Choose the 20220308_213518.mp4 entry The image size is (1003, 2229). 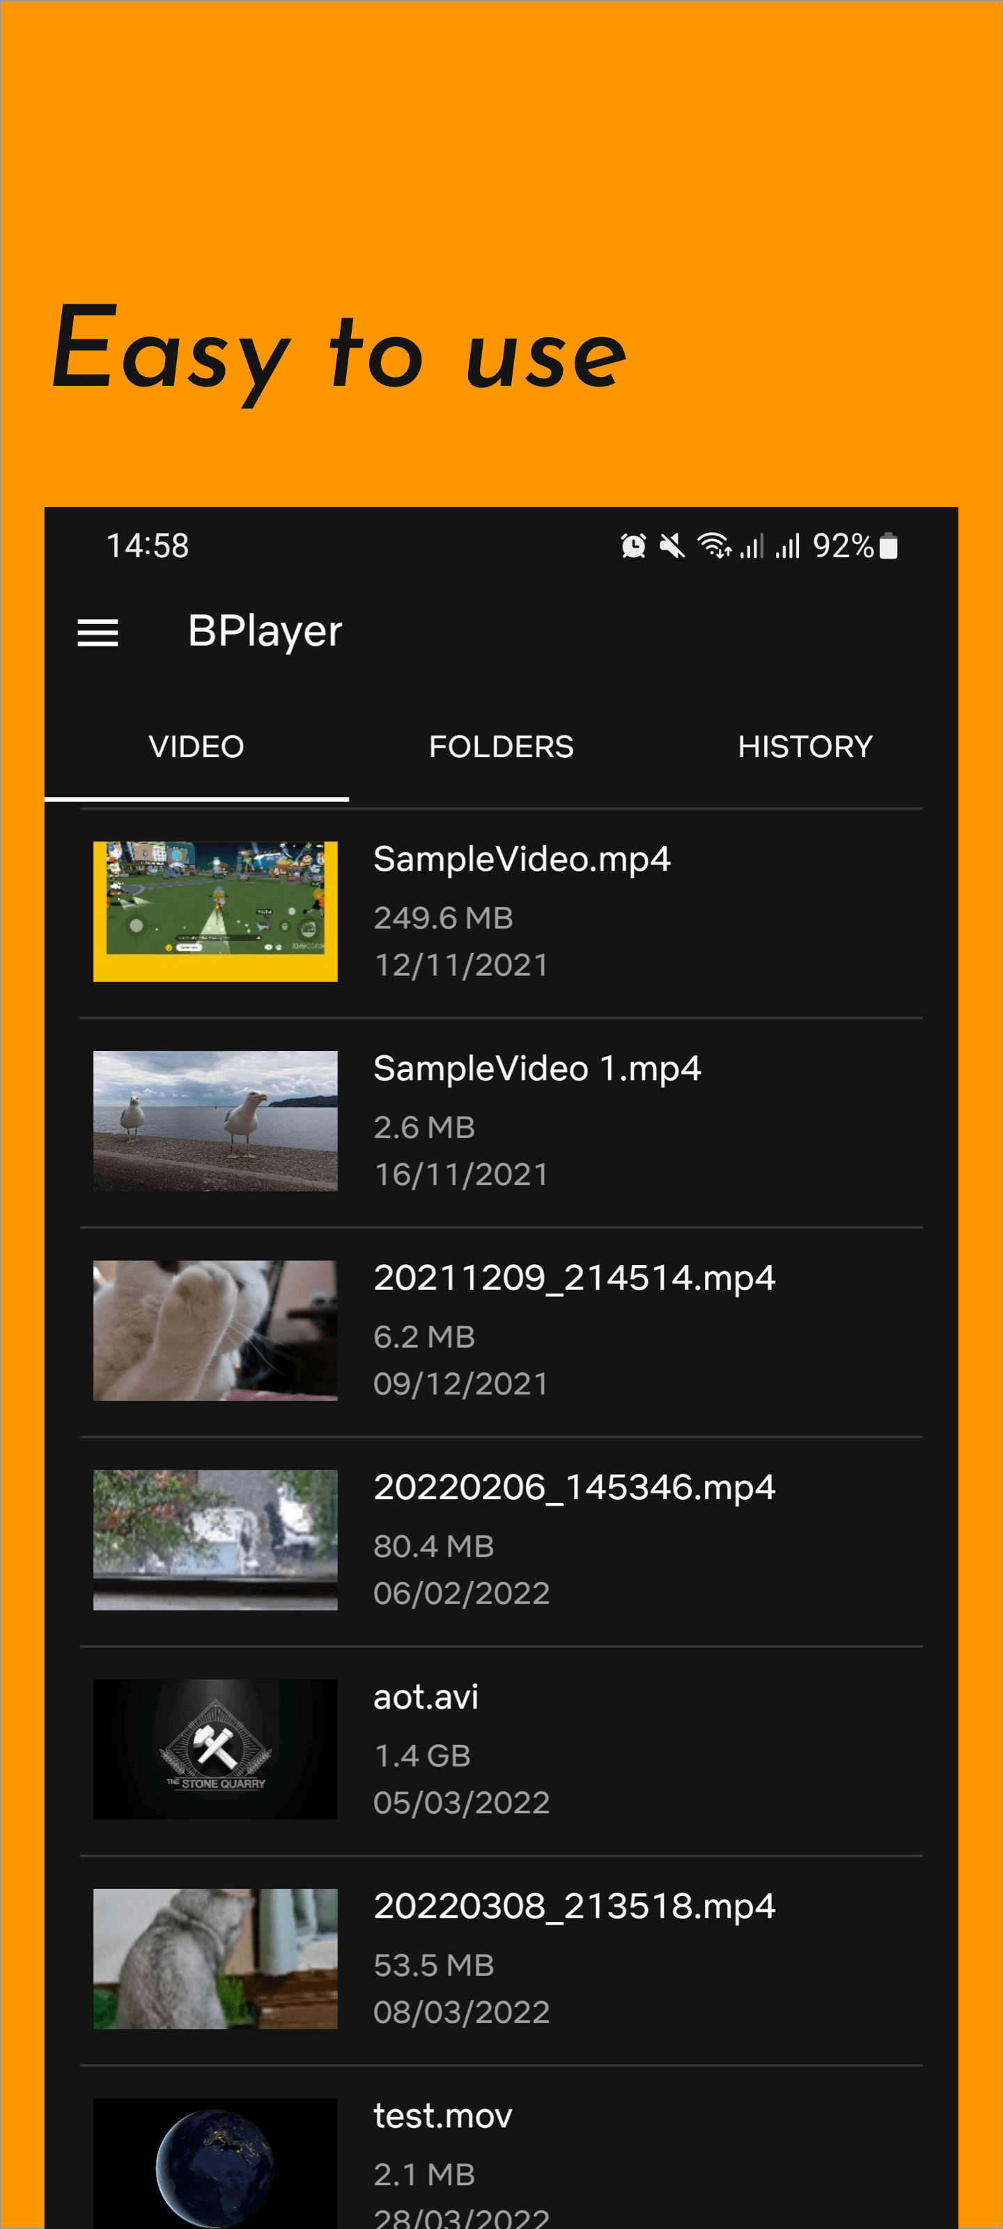tap(574, 1906)
